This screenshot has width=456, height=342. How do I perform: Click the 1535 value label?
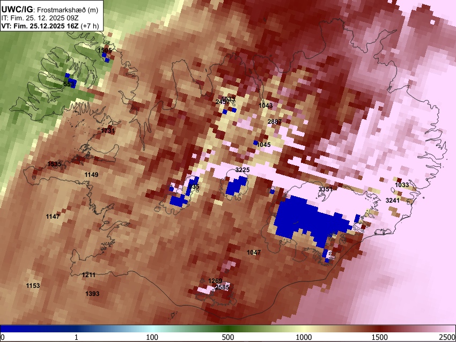pos(54,164)
